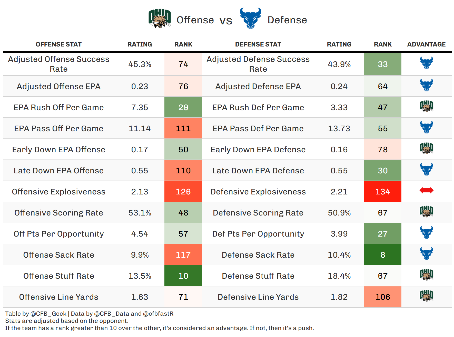
Task: Click the table credits line mentioning @CFB_Geek
Action: pyautogui.click(x=89, y=314)
